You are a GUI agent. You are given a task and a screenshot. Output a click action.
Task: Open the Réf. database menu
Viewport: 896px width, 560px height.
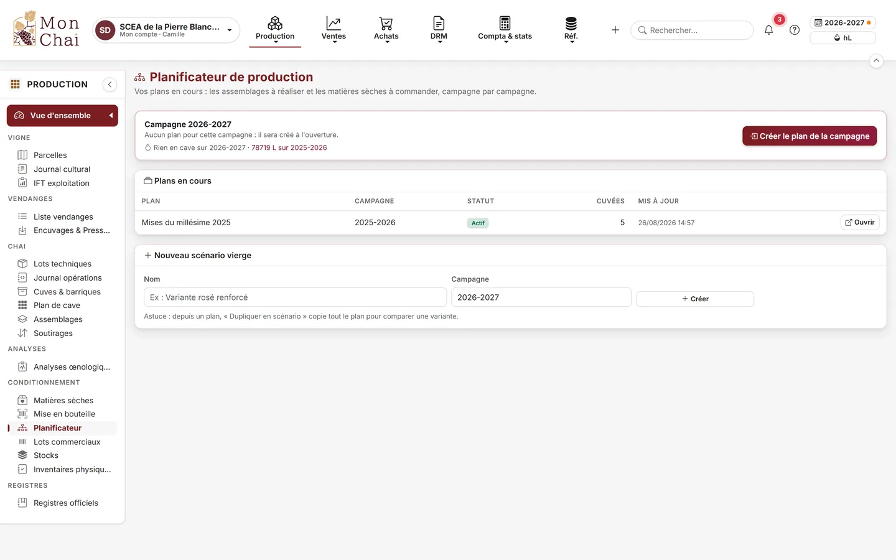[x=571, y=30]
